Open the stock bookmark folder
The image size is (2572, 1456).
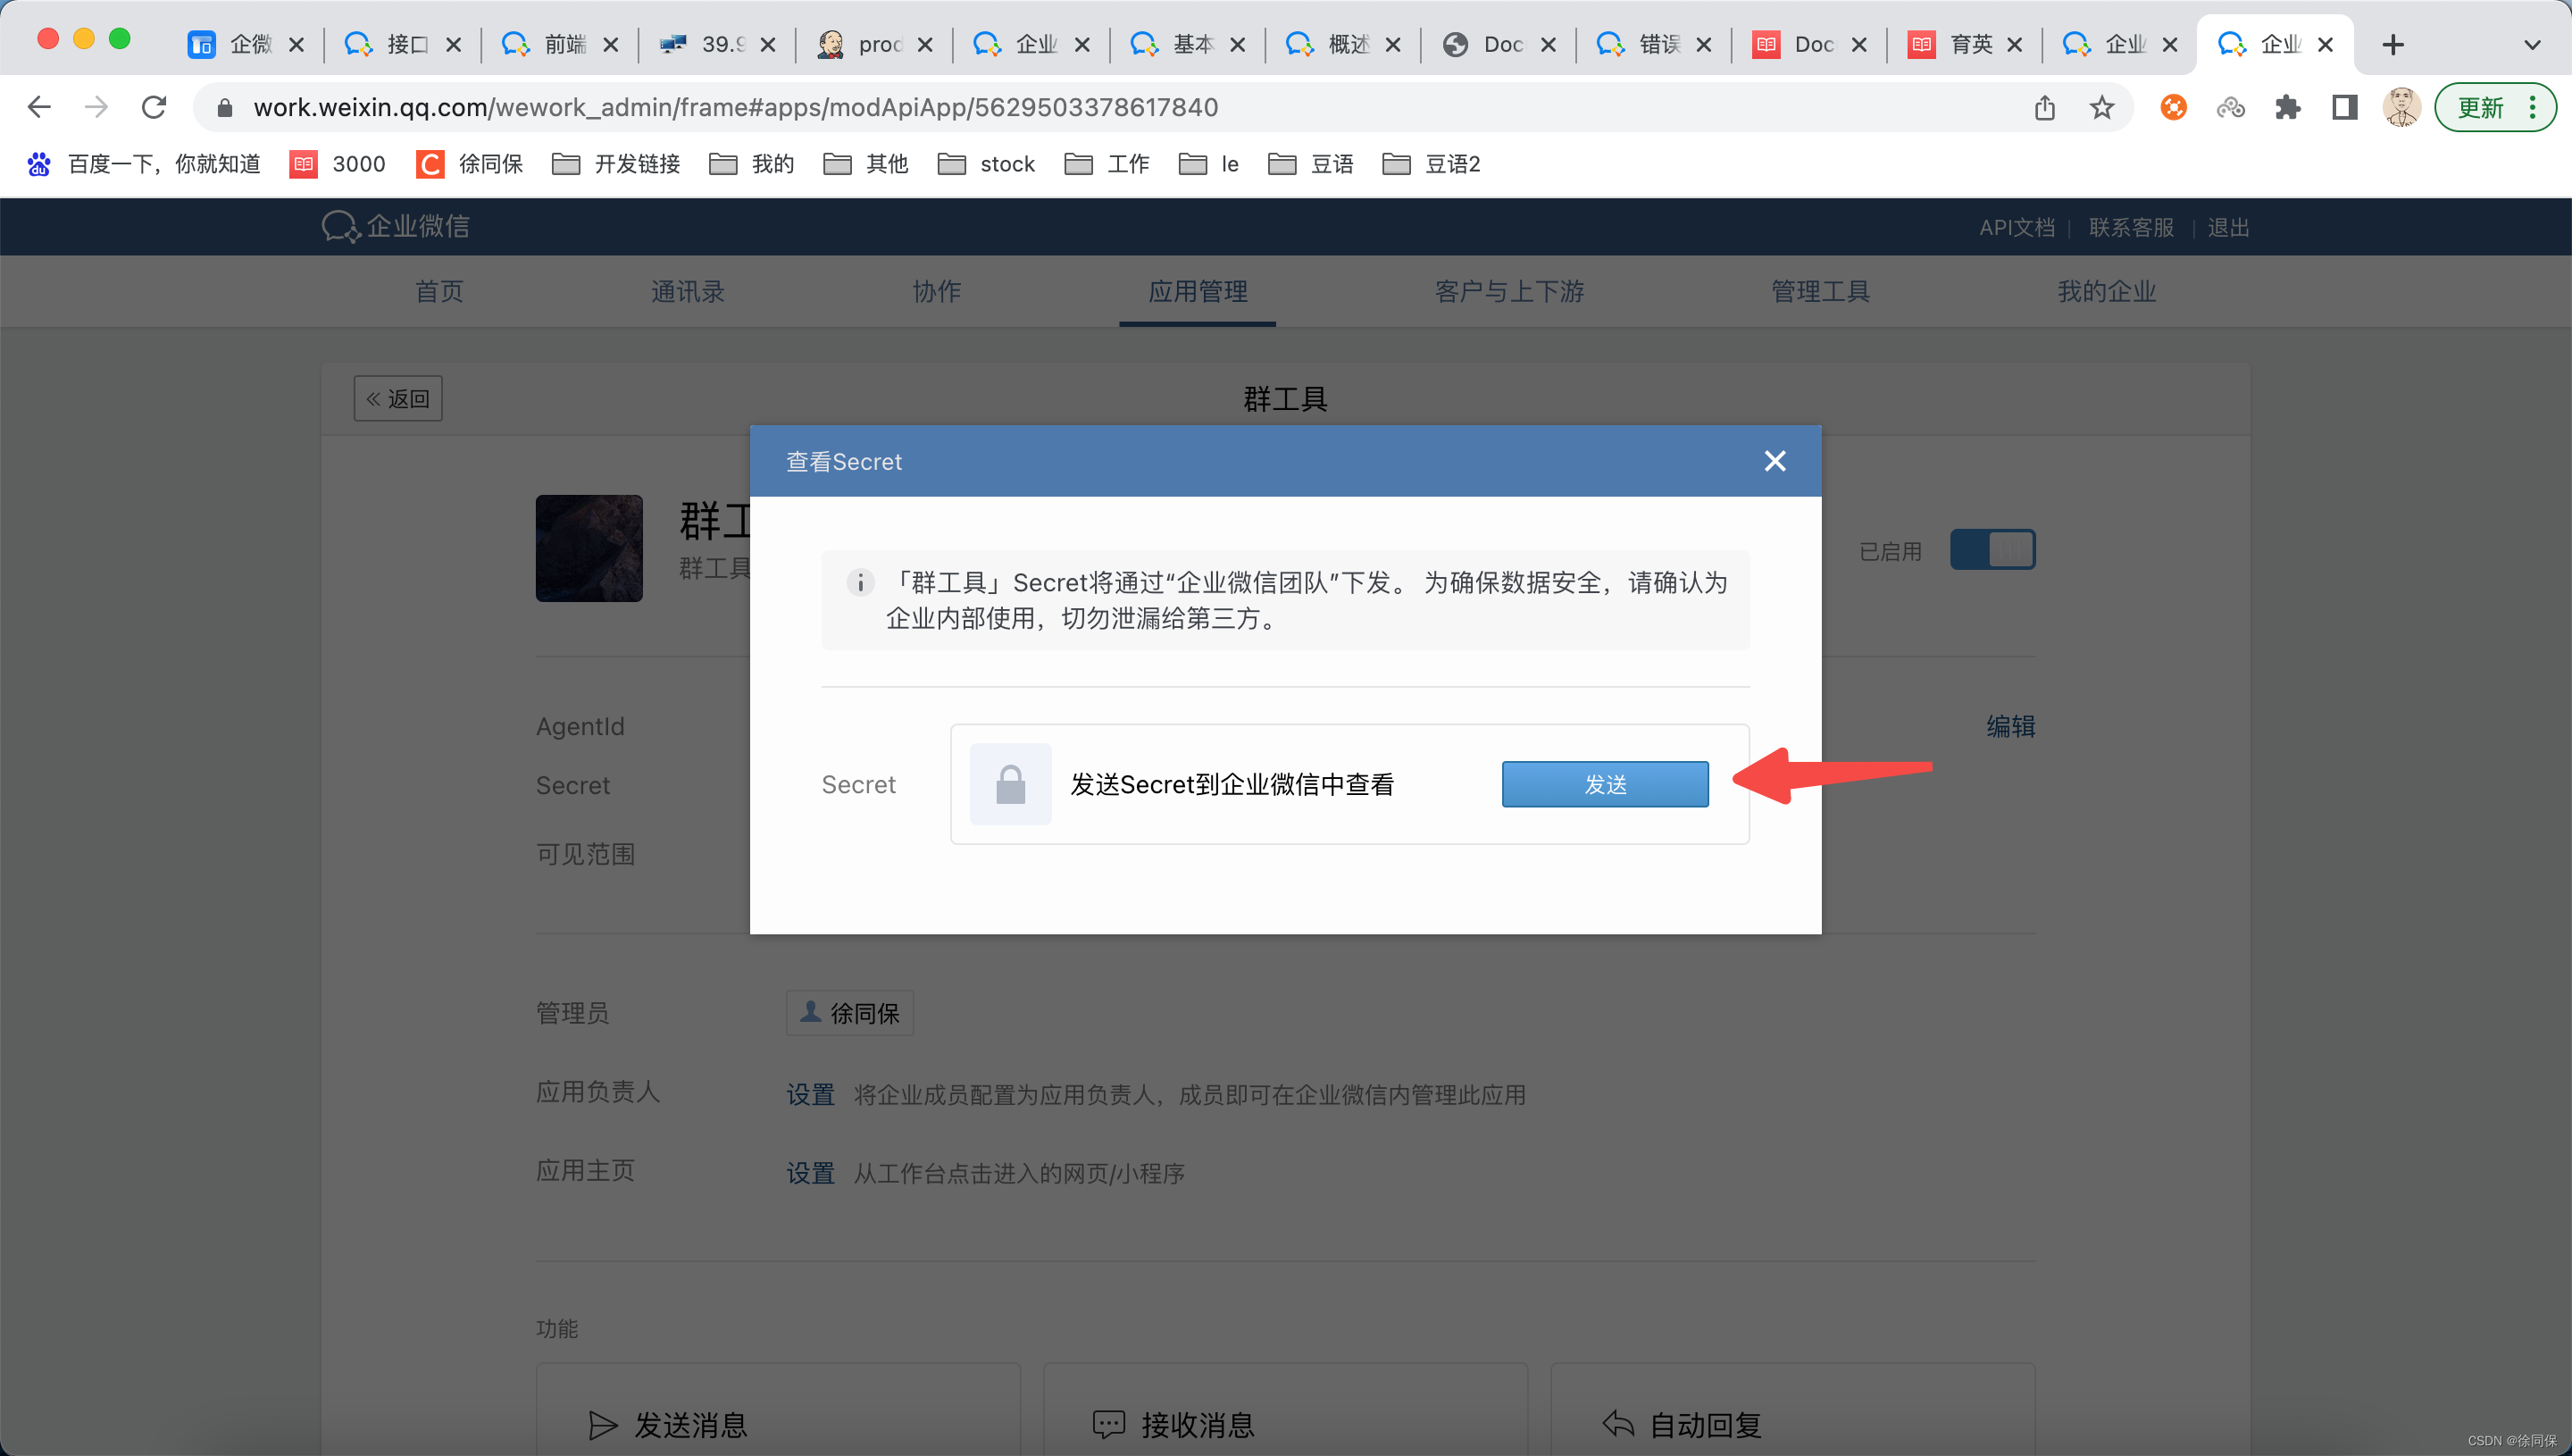point(987,164)
